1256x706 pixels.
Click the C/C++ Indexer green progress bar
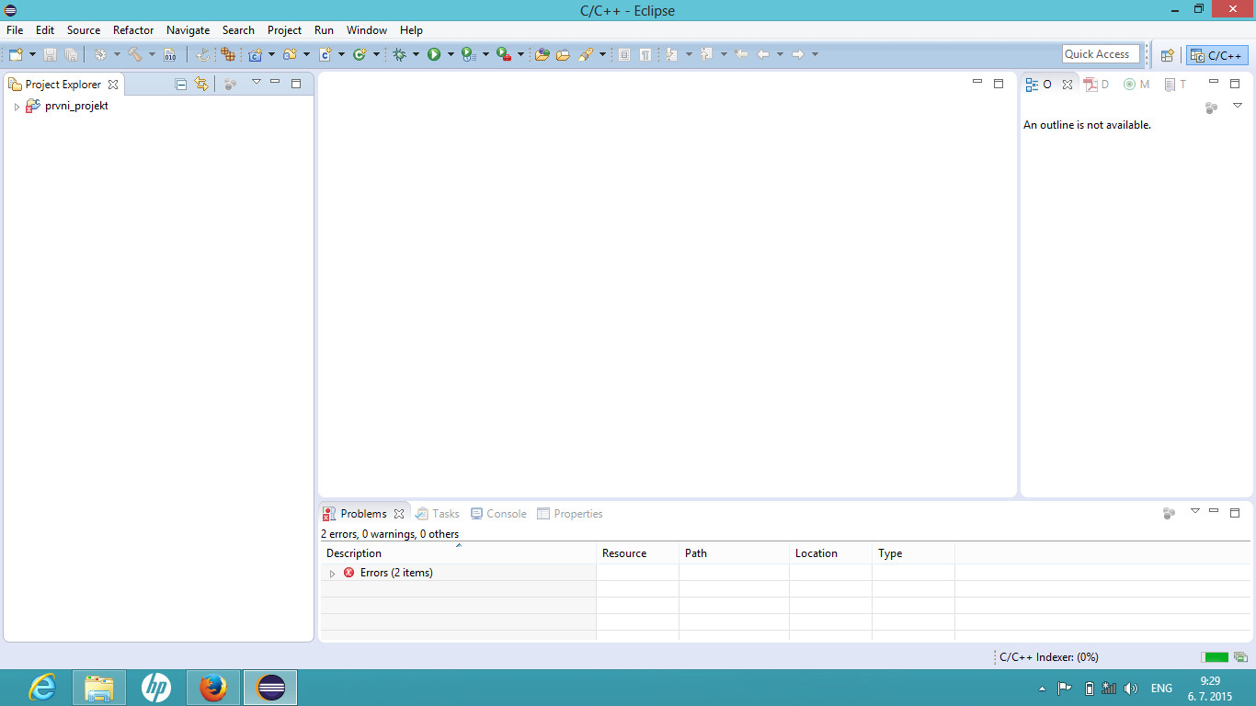click(x=1215, y=657)
